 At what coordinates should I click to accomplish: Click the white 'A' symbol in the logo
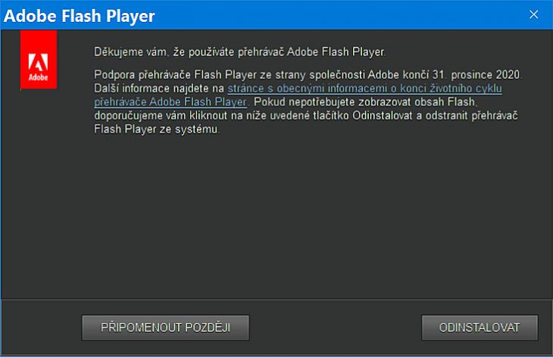[38, 62]
